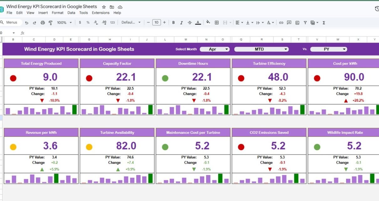Open the Borders tool
The image size is (379, 201).
point(216,23)
